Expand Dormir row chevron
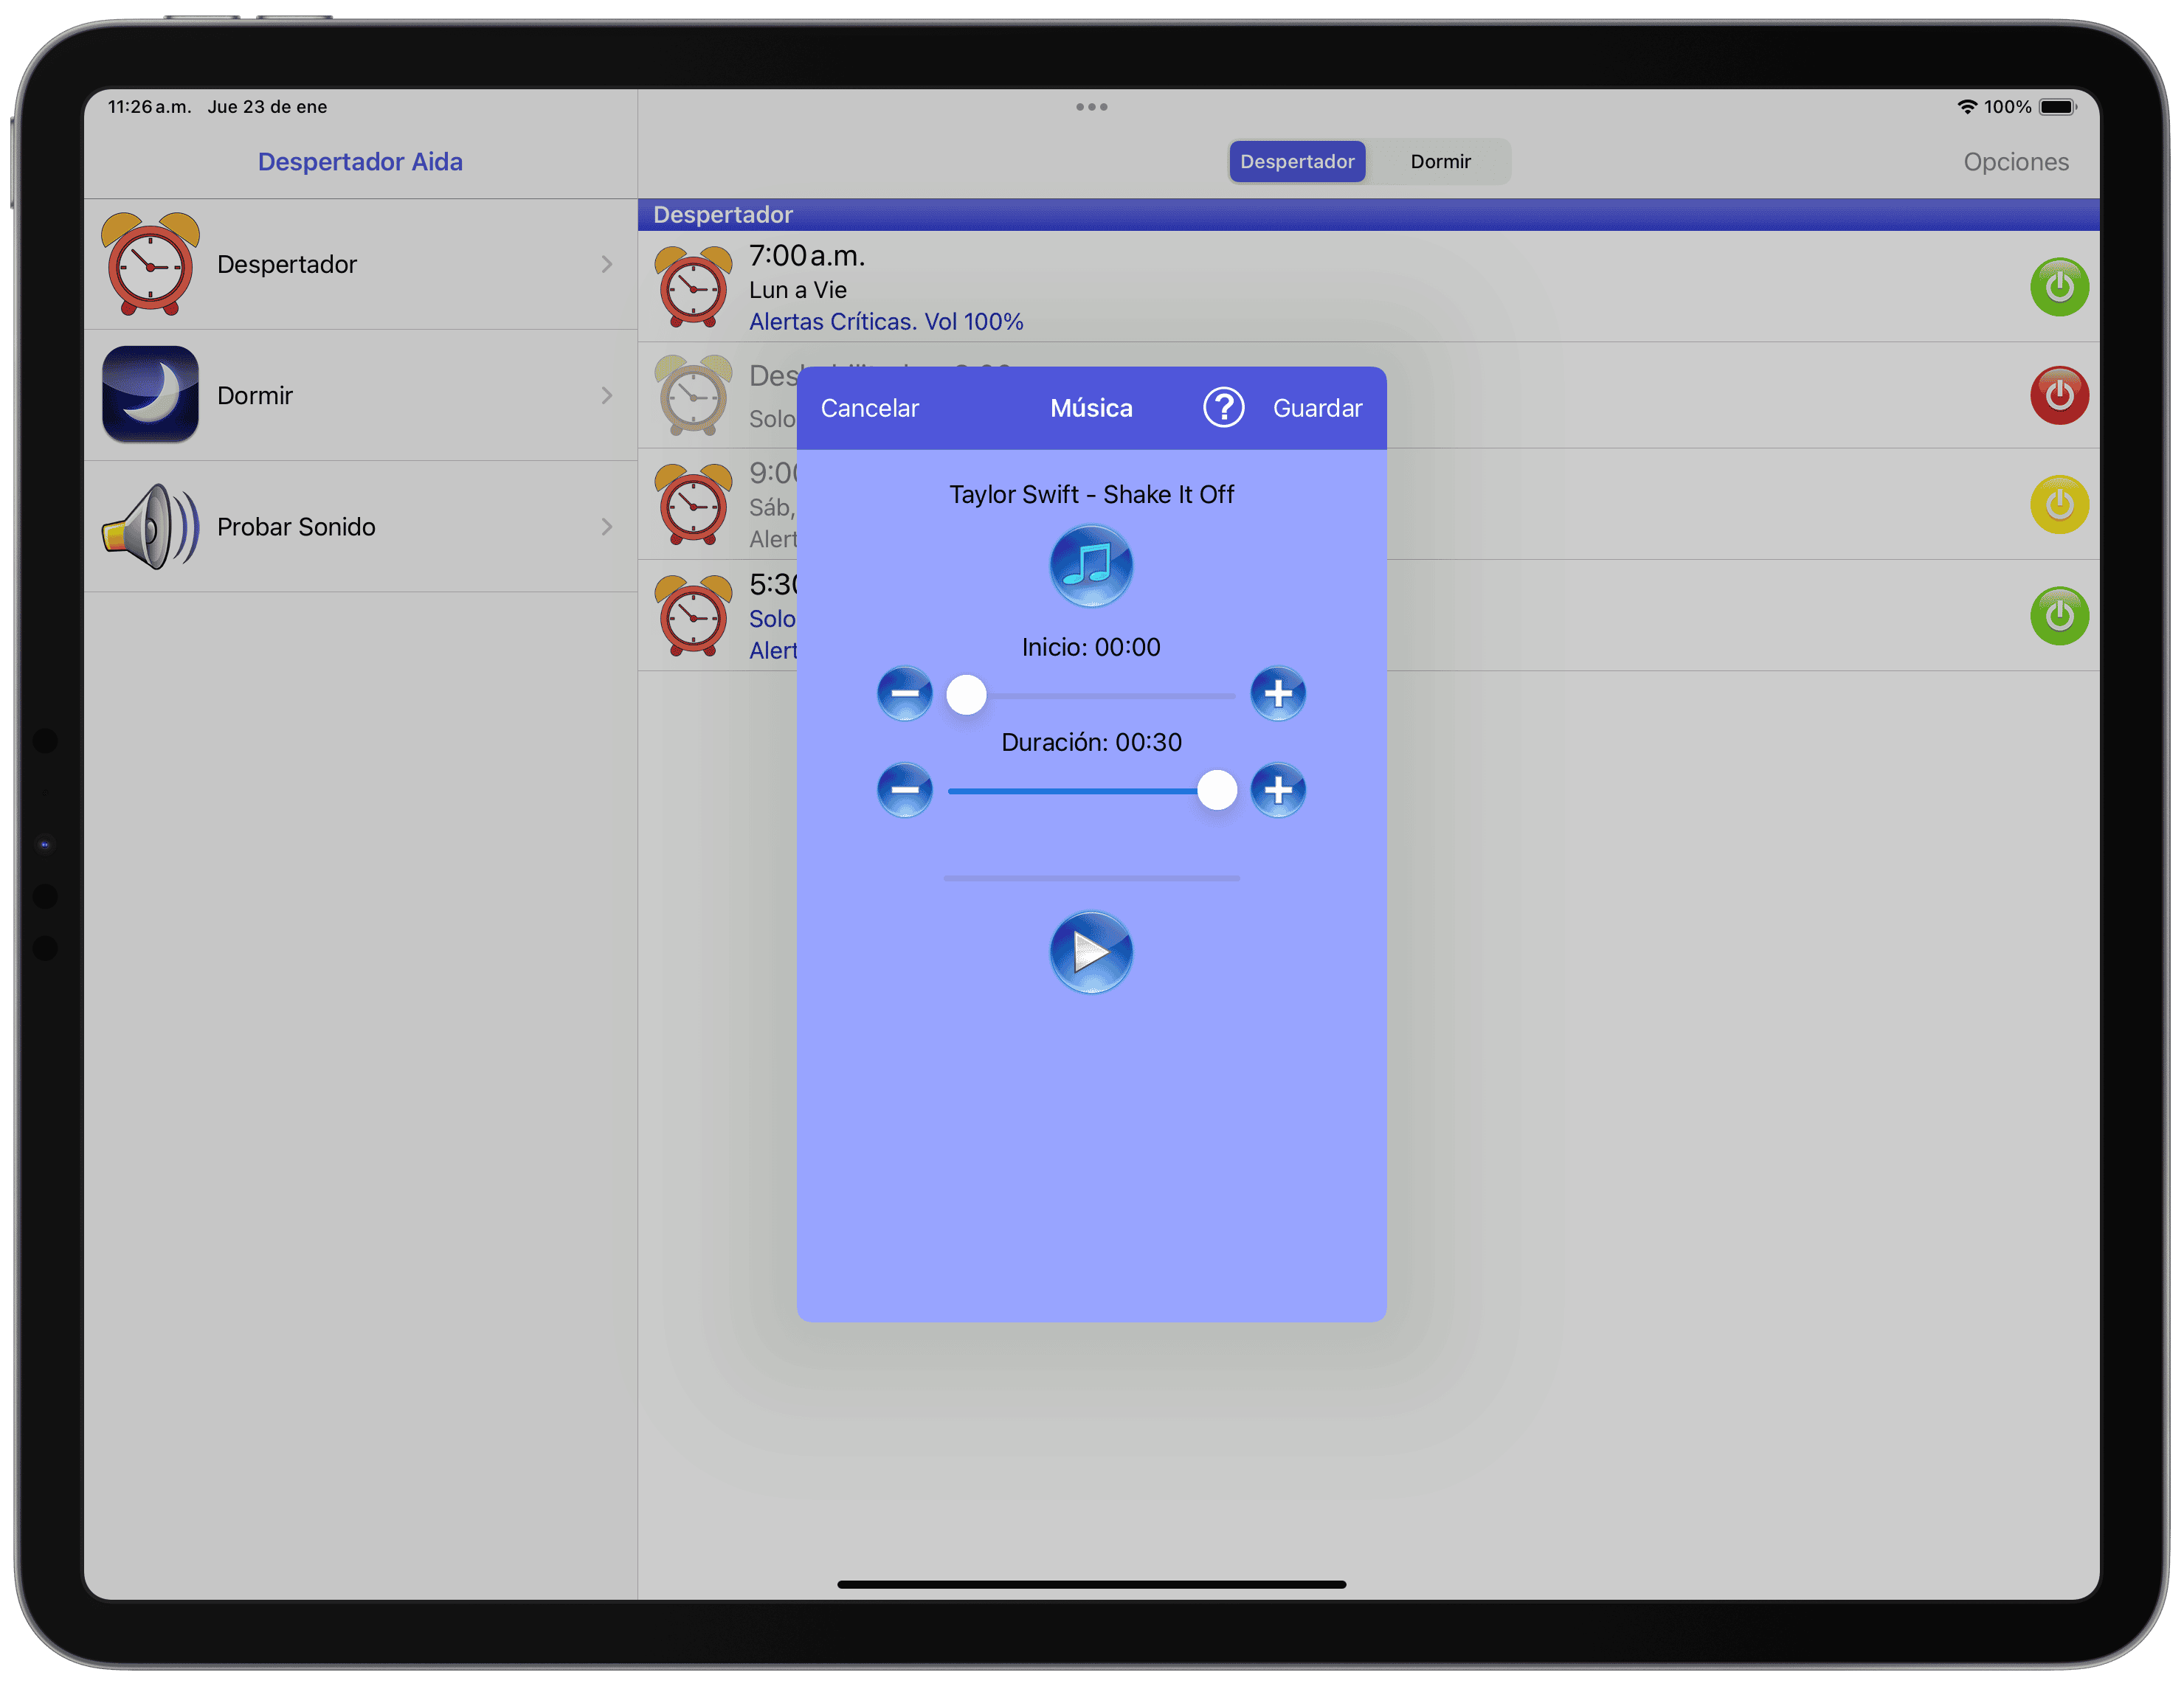This screenshot has width=2184, height=1689. 606,396
